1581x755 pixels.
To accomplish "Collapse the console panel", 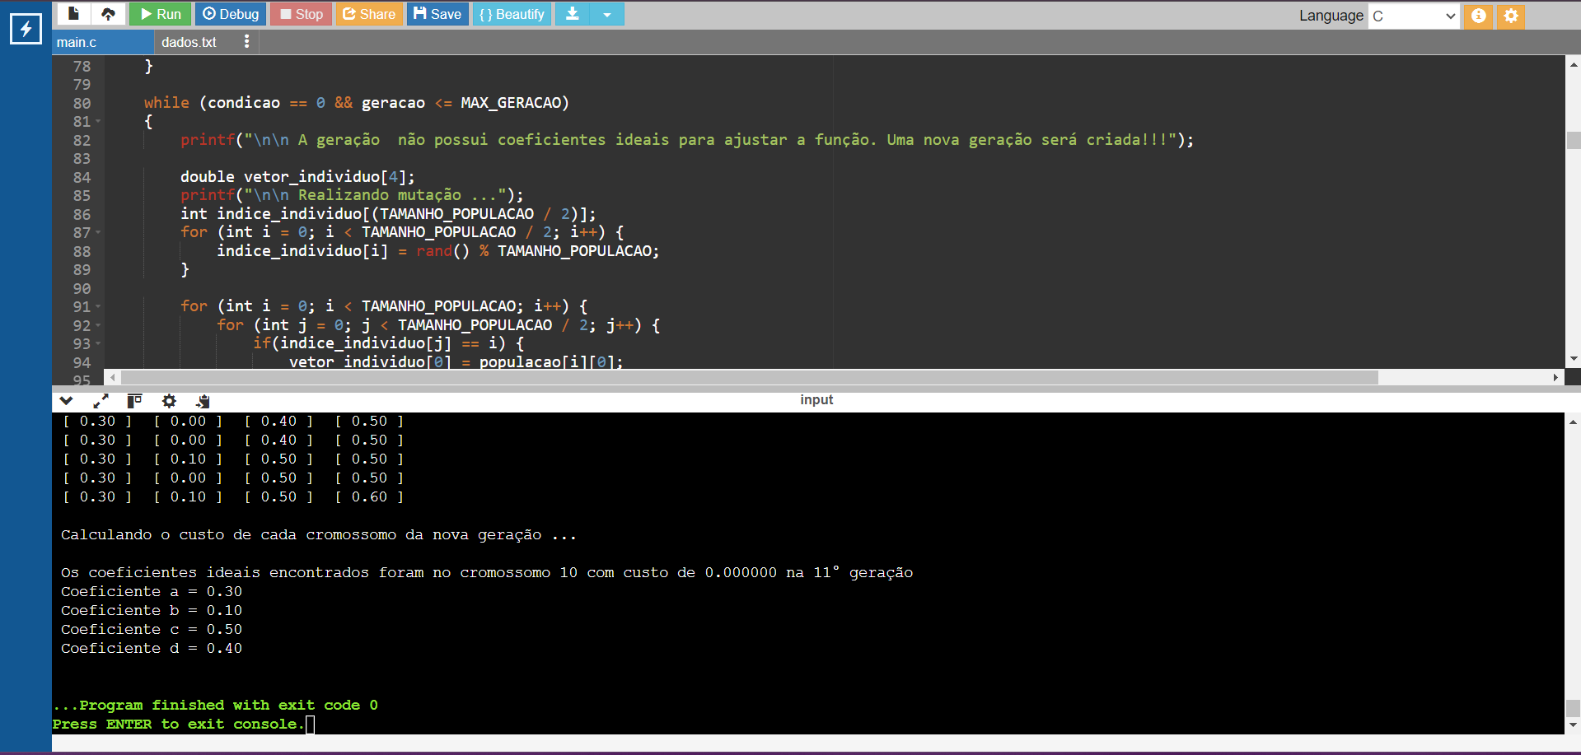I will click(x=66, y=401).
